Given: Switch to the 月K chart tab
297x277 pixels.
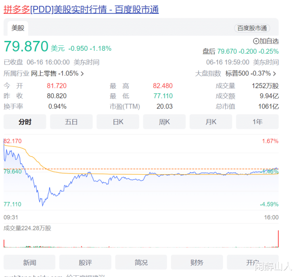Looking at the screenshot, I should coord(211,122).
